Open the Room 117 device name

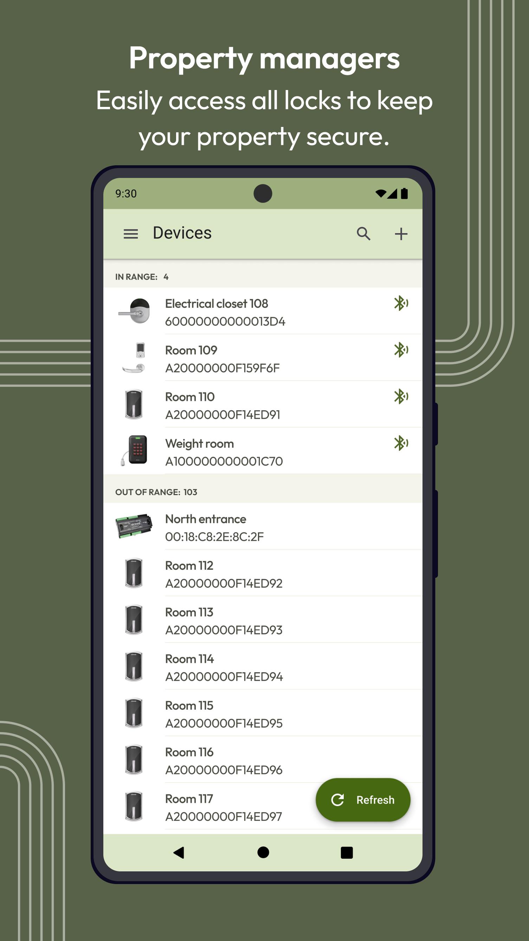coord(189,799)
